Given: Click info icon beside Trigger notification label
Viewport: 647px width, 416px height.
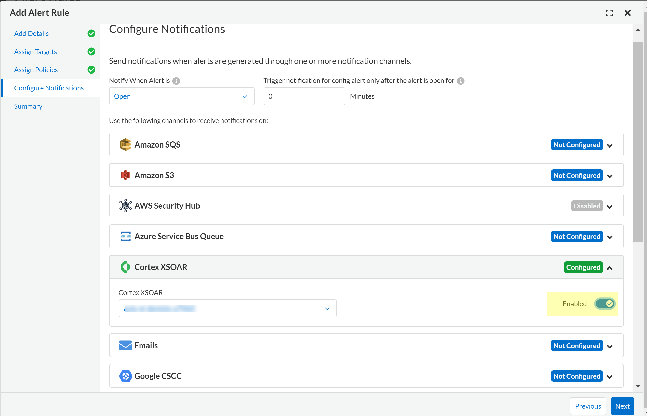Looking at the screenshot, I should [461, 81].
